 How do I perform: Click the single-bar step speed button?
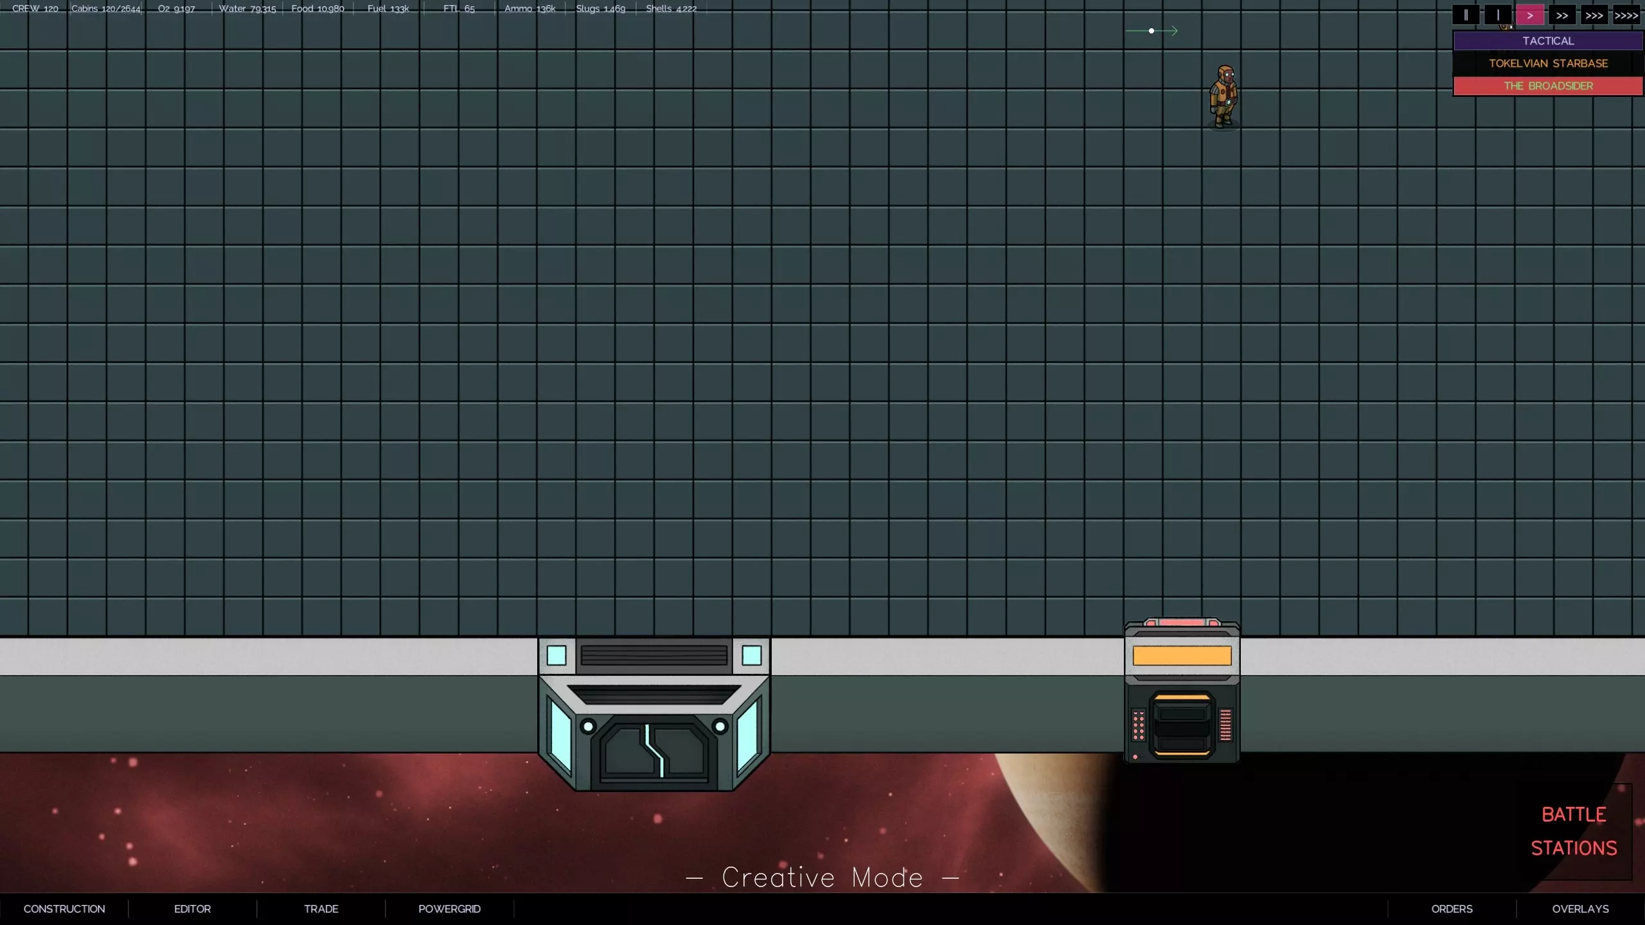pyautogui.click(x=1498, y=15)
